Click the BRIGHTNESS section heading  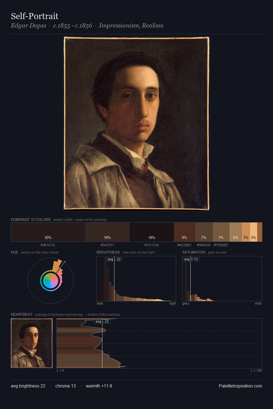tap(108, 252)
